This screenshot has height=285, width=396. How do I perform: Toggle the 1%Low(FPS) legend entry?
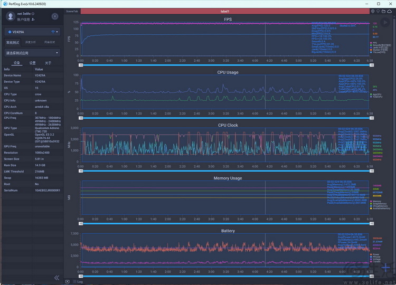(378, 52)
